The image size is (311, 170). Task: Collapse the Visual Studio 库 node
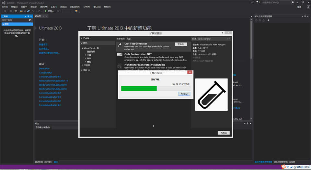coord(82,48)
